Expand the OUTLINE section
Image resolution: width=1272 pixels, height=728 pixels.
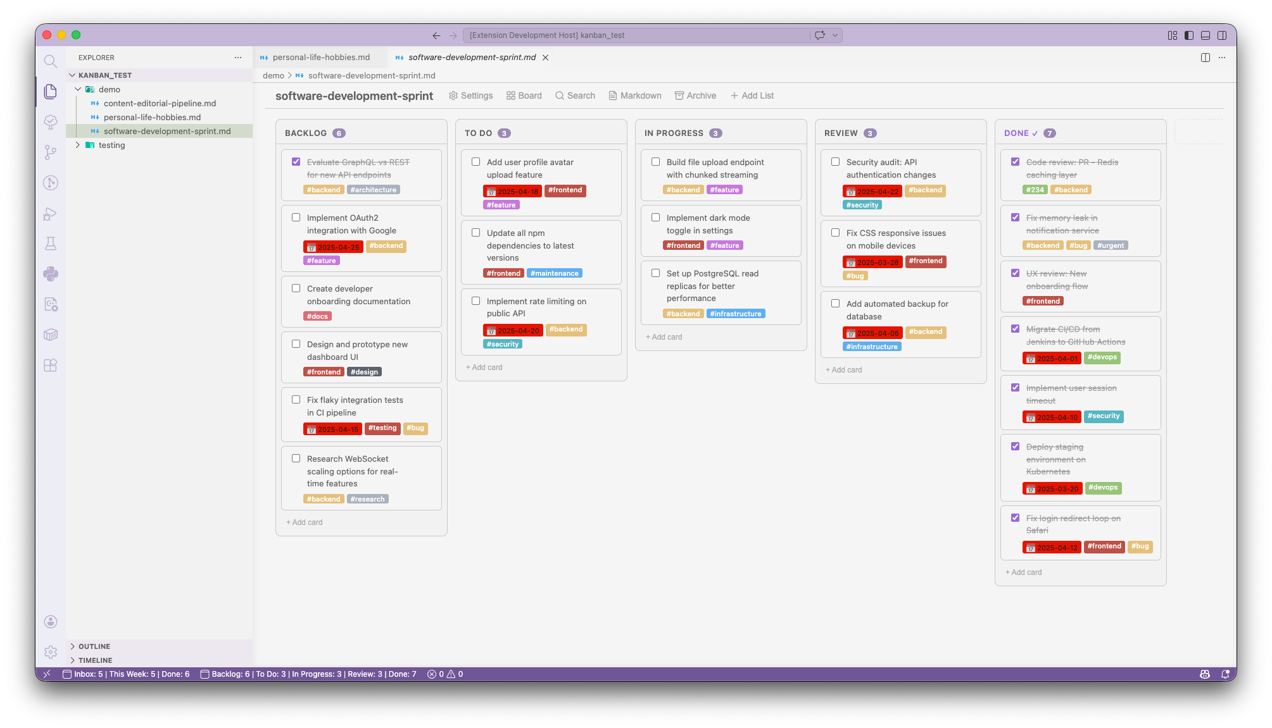pyautogui.click(x=94, y=646)
